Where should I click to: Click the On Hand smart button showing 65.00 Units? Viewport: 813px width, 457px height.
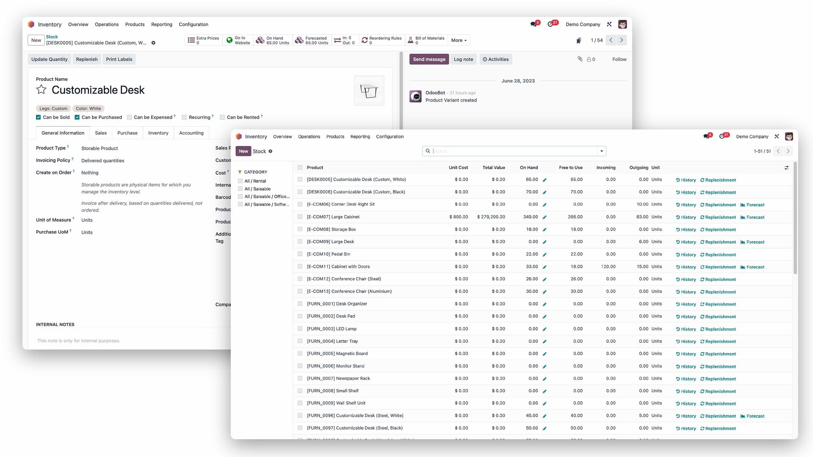pos(272,40)
